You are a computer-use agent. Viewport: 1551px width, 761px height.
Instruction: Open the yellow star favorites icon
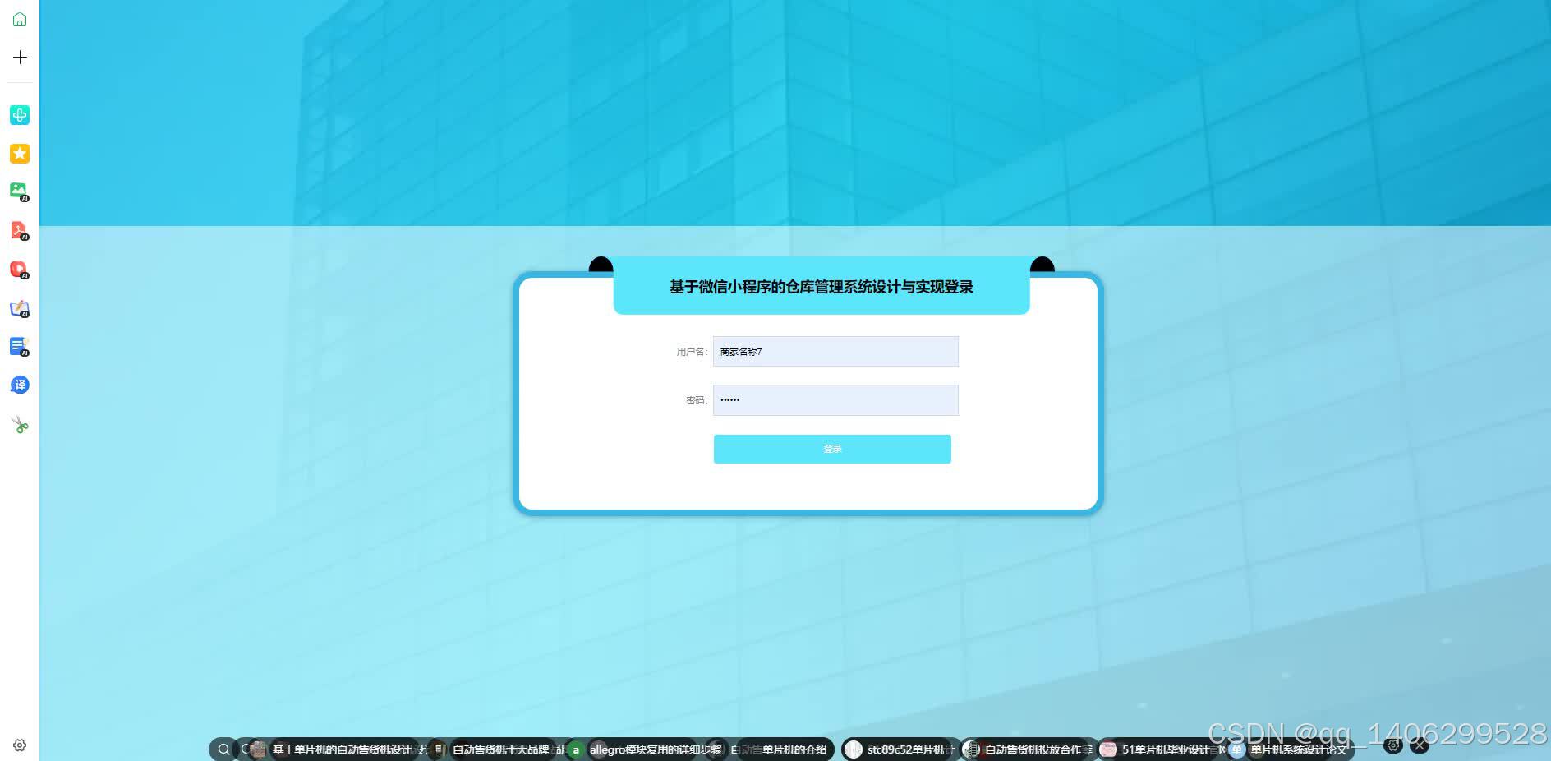pos(20,154)
